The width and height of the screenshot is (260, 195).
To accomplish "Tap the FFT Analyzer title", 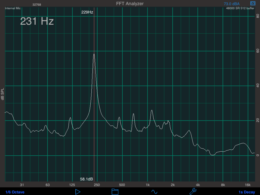I will 130,4.
